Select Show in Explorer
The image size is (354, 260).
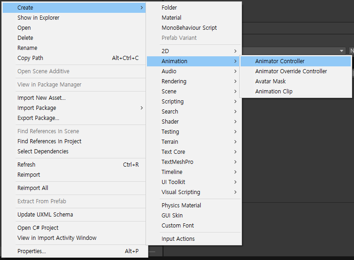pyautogui.click(x=74, y=18)
